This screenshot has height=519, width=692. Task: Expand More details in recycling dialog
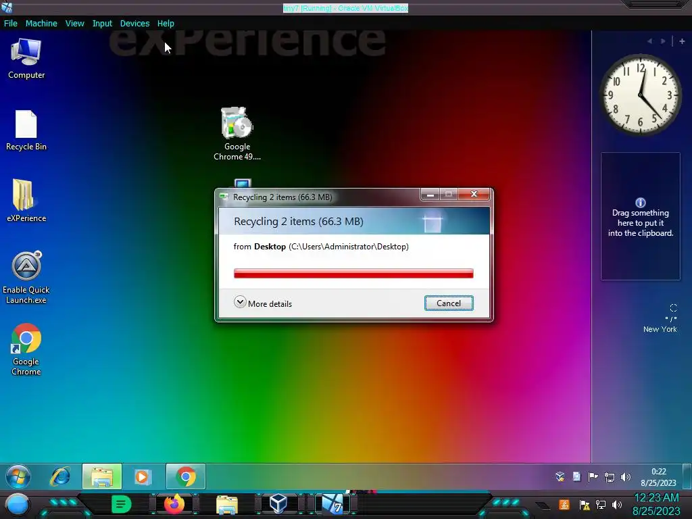[263, 303]
